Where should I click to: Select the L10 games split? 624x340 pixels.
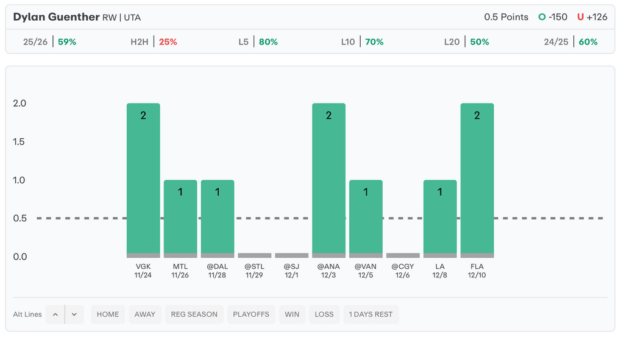click(362, 42)
